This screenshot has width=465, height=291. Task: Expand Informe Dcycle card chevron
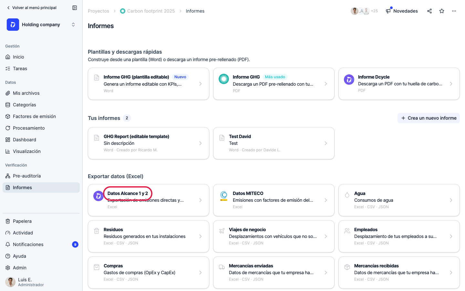(451, 84)
